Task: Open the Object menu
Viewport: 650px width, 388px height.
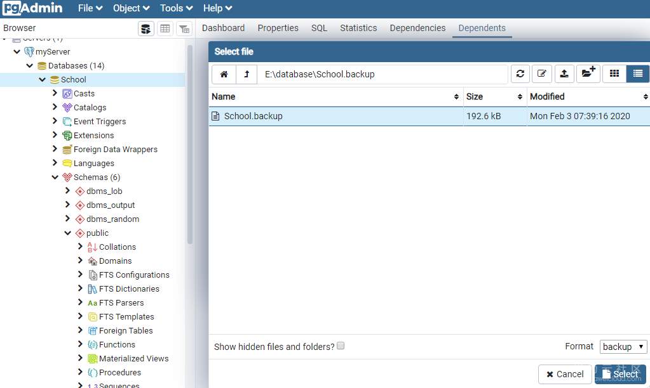Action: click(x=131, y=8)
